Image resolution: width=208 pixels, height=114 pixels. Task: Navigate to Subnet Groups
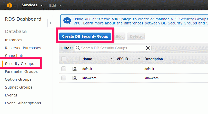point(19,87)
